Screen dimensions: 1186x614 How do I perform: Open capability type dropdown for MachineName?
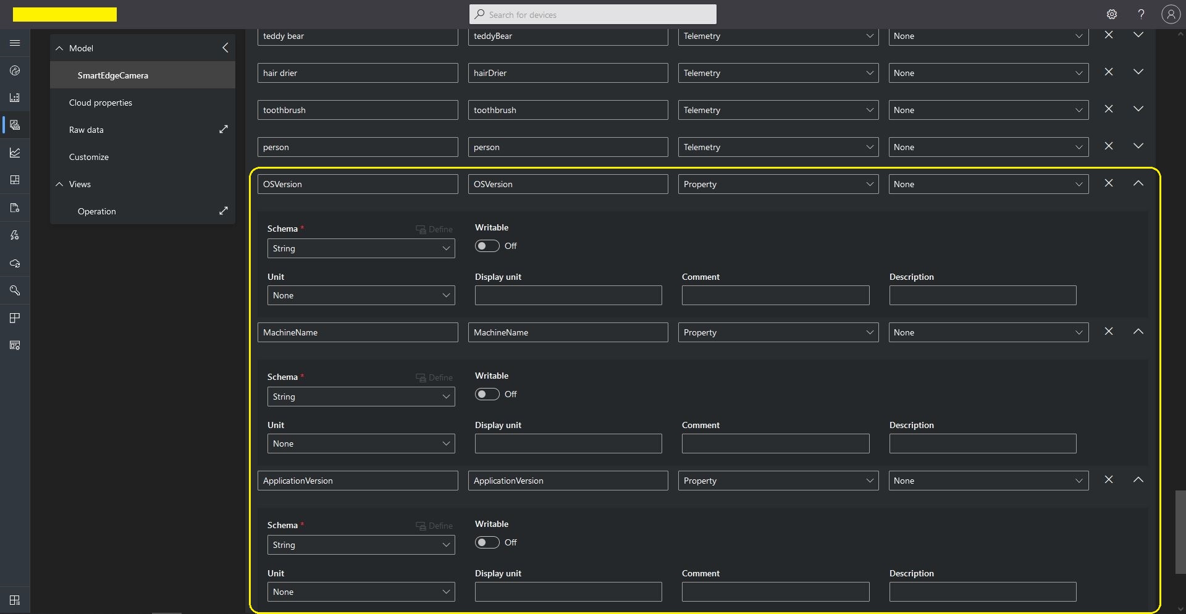(778, 332)
